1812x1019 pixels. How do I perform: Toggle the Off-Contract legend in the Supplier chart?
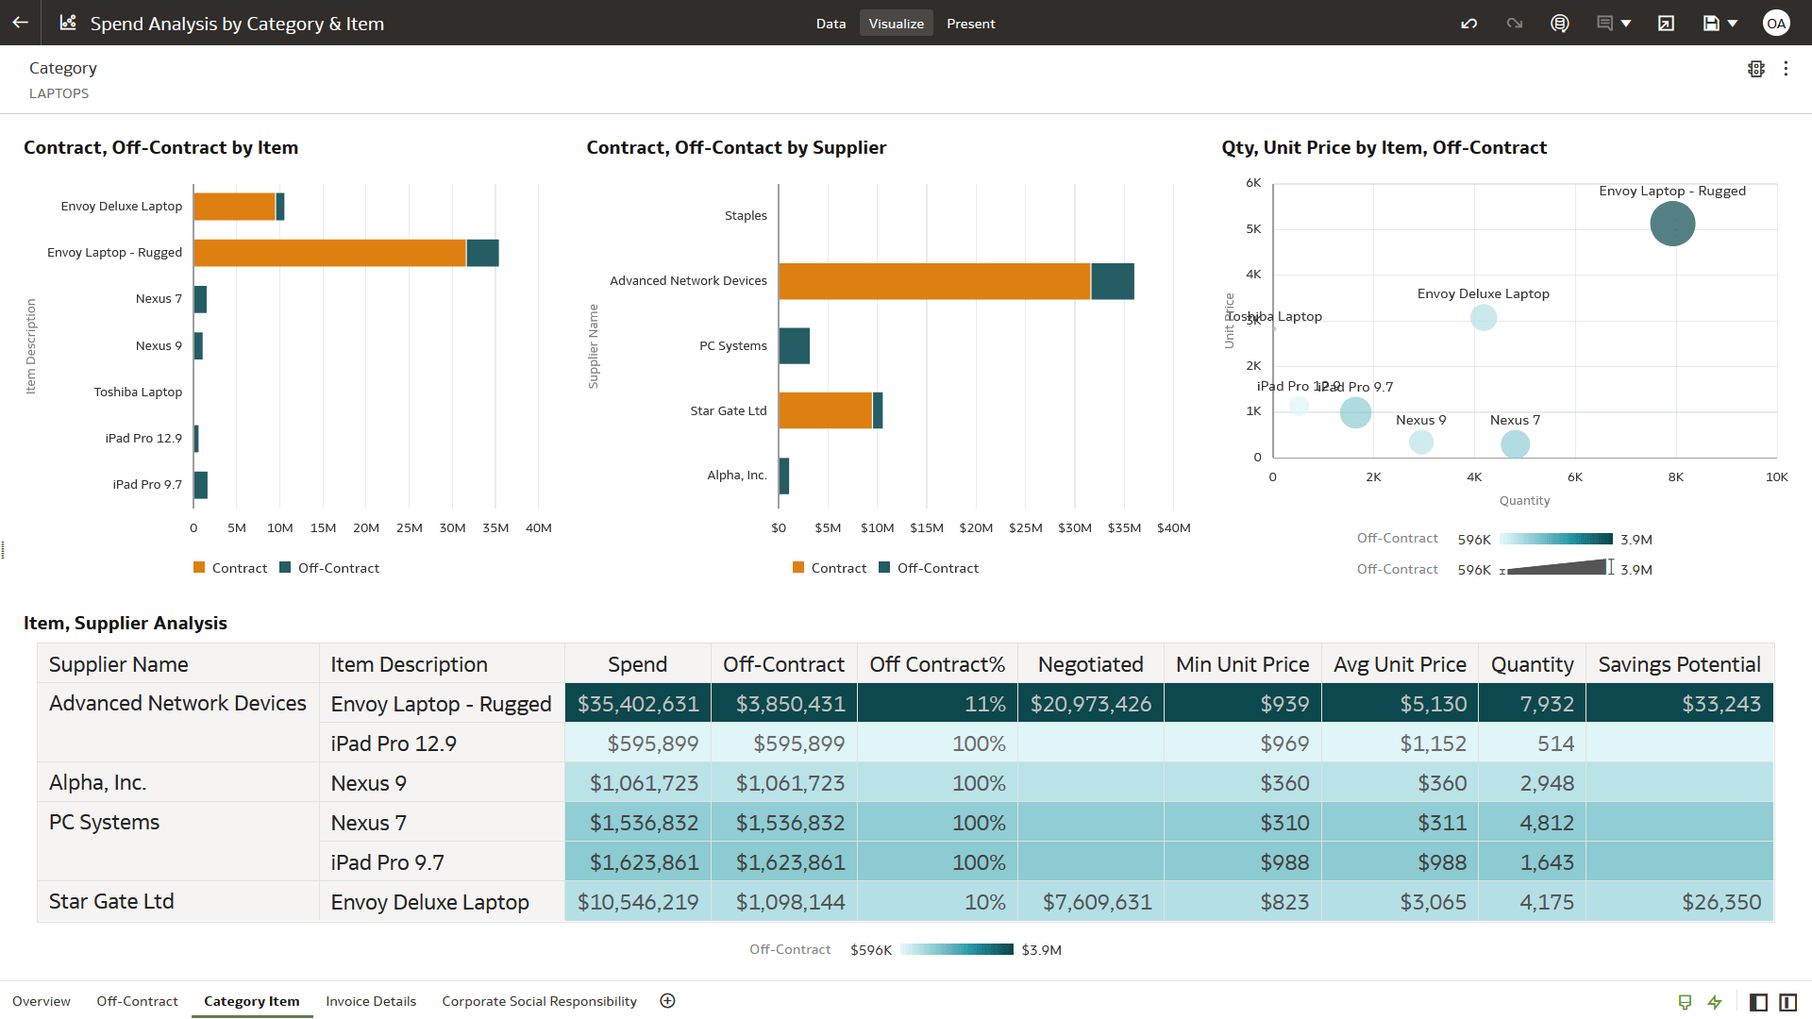[x=928, y=567]
